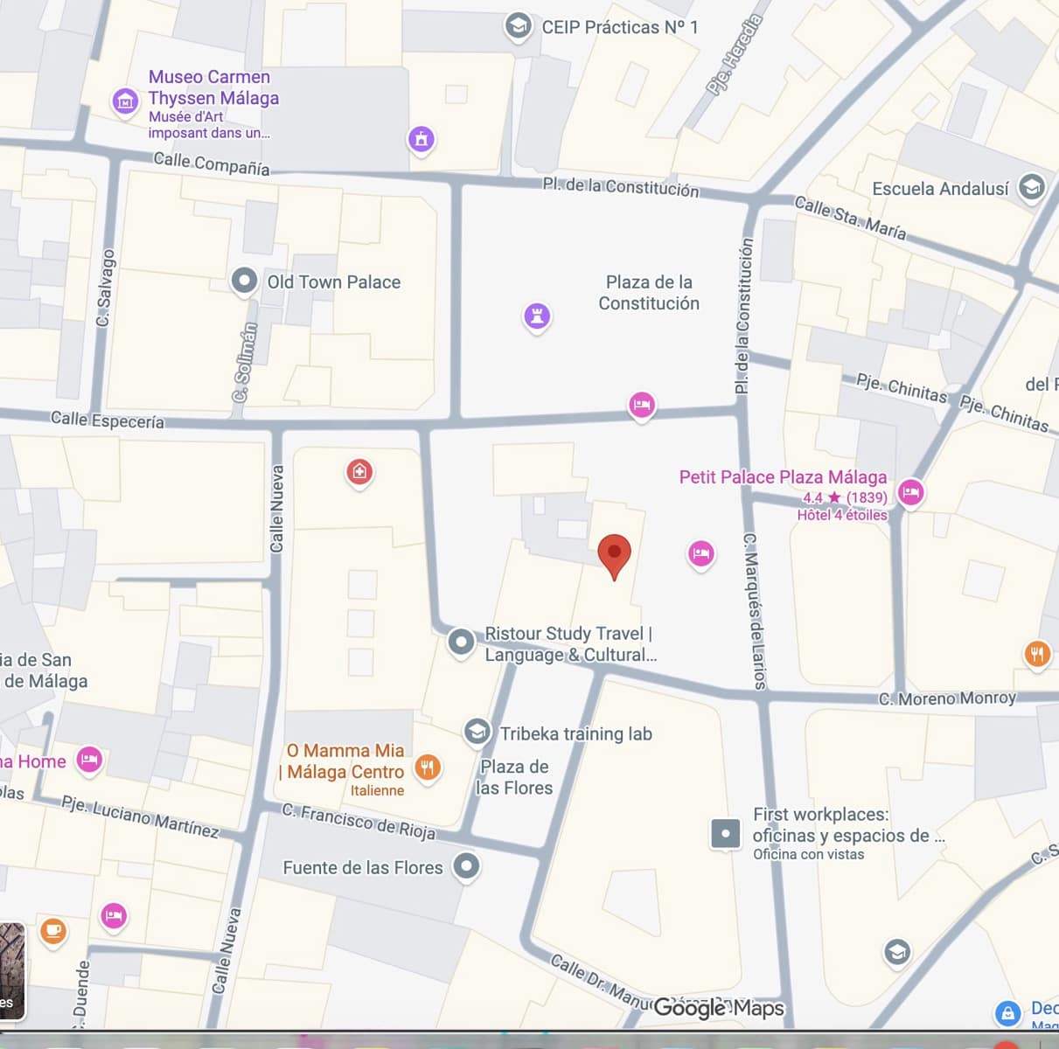This screenshot has width=1059, height=1049.
Task: Click the C. Moreno Monroy street label
Action: tap(948, 698)
